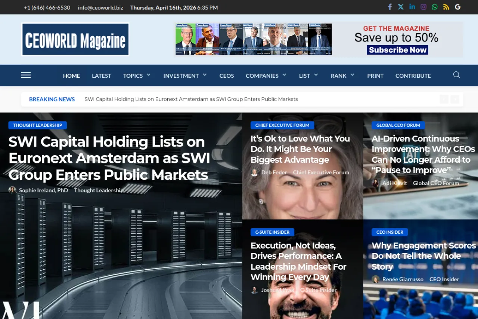Click Deb Feder's author avatar
This screenshot has height=319, width=478.
click(x=254, y=172)
